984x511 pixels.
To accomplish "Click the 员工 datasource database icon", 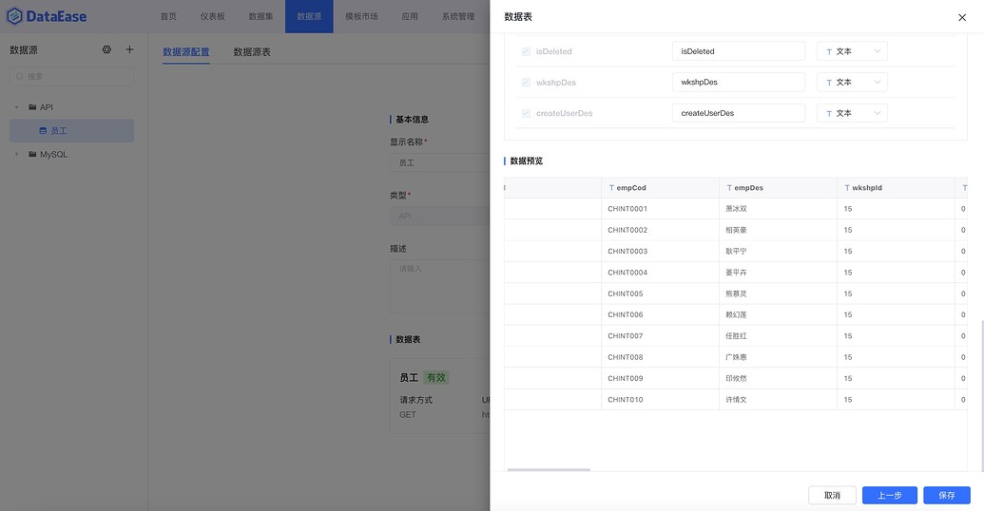I will pyautogui.click(x=44, y=131).
